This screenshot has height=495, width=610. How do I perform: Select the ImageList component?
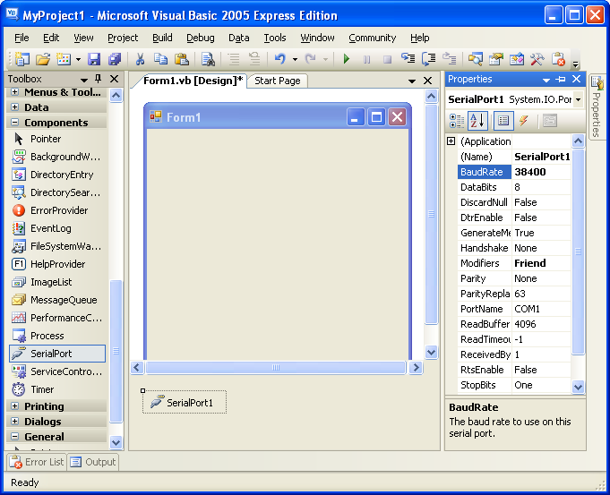point(56,282)
